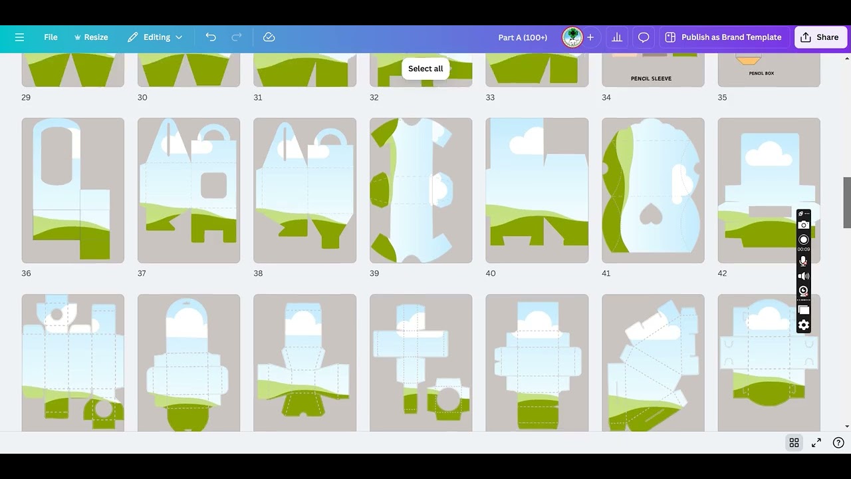Open the analytics bar chart icon
Image resolution: width=851 pixels, height=479 pixels.
click(617, 37)
